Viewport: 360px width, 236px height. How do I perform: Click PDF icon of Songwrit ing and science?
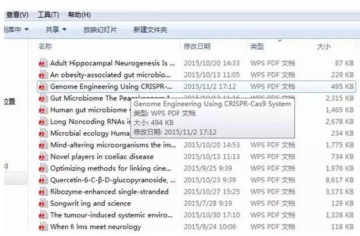(43, 203)
